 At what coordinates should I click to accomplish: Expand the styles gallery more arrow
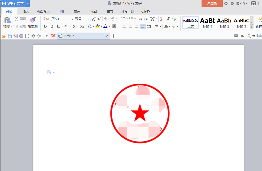pos(252,27)
